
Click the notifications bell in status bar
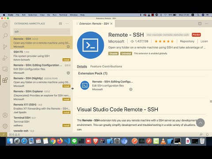click(x=207, y=134)
